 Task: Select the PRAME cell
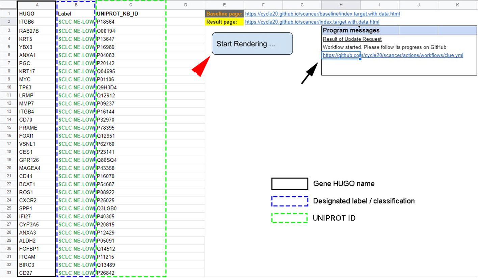[36, 128]
